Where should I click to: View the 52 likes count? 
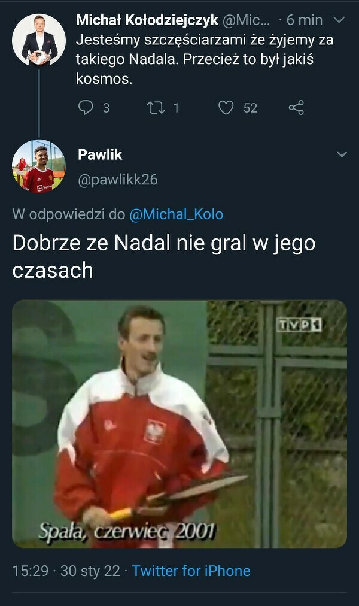pos(251,108)
